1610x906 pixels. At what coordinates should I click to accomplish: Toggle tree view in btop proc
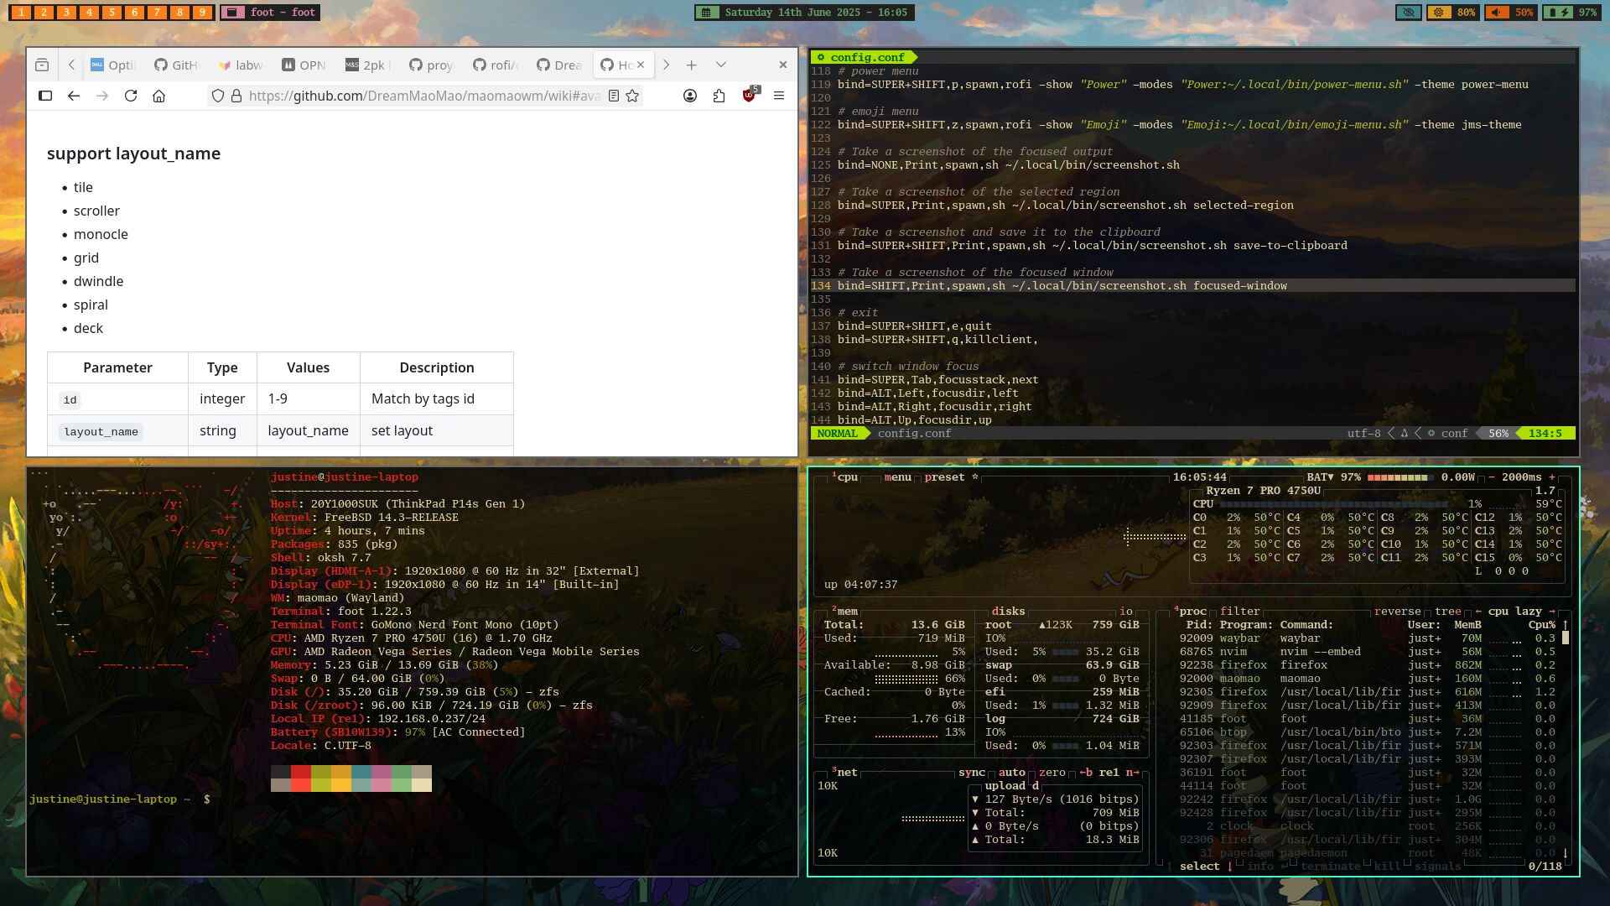pyautogui.click(x=1447, y=612)
